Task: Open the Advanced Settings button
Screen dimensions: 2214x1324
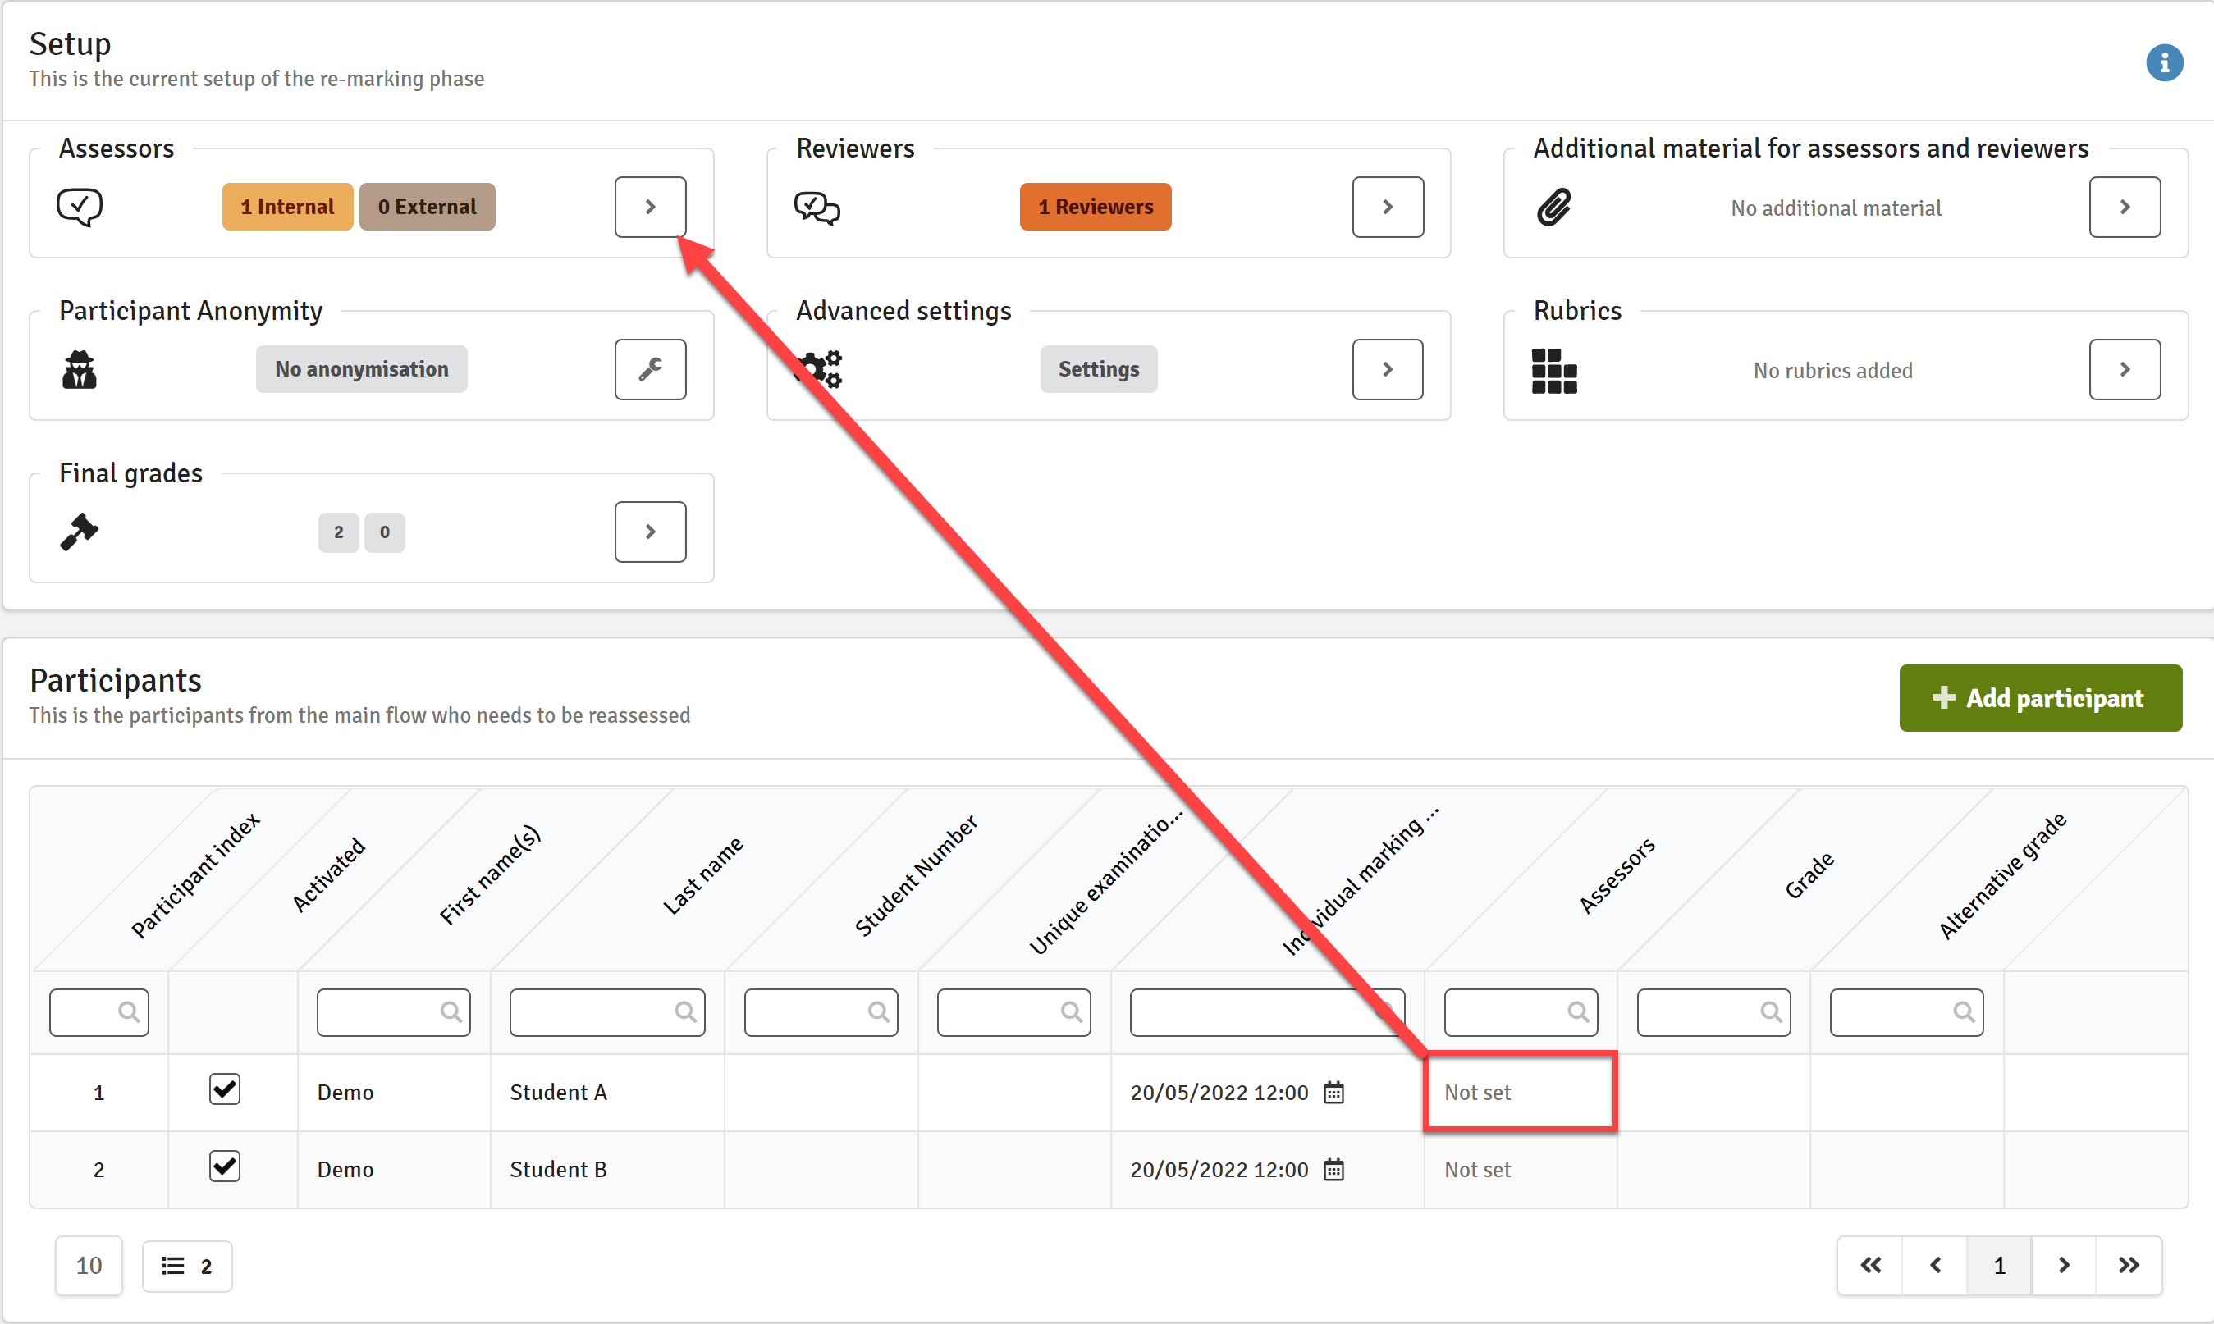Action: tap(1098, 368)
